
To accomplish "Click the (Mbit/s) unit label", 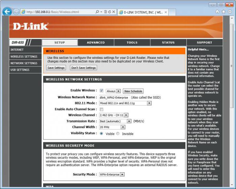I will pyautogui.click(x=139, y=121).
